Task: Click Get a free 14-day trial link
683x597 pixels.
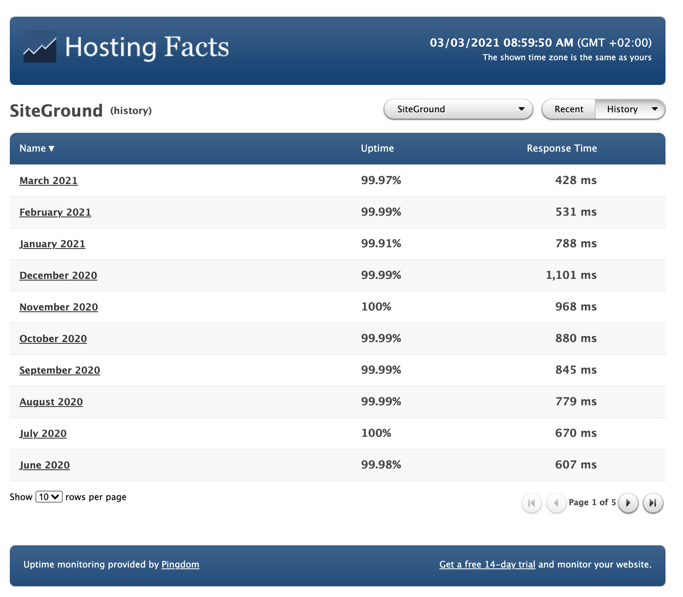Action: pyautogui.click(x=487, y=565)
